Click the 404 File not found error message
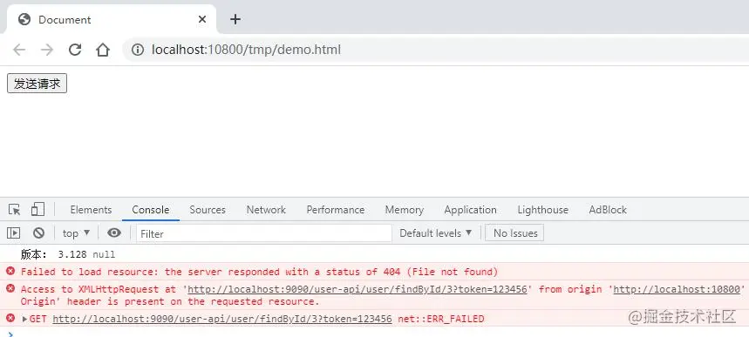Screen dimensions: 749x337 coord(259,272)
